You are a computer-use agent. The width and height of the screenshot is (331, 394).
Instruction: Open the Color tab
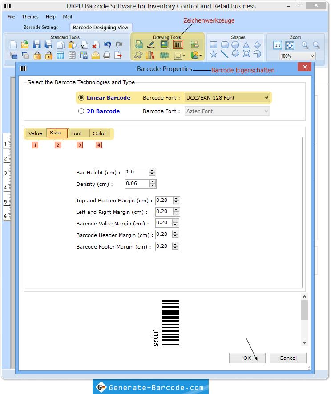click(100, 133)
